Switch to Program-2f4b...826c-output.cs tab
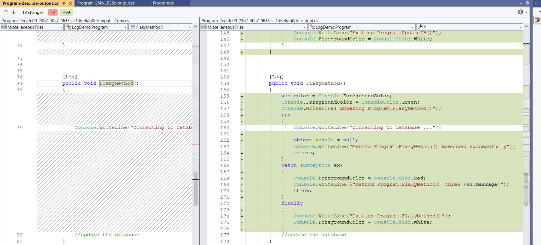 tap(106, 3)
